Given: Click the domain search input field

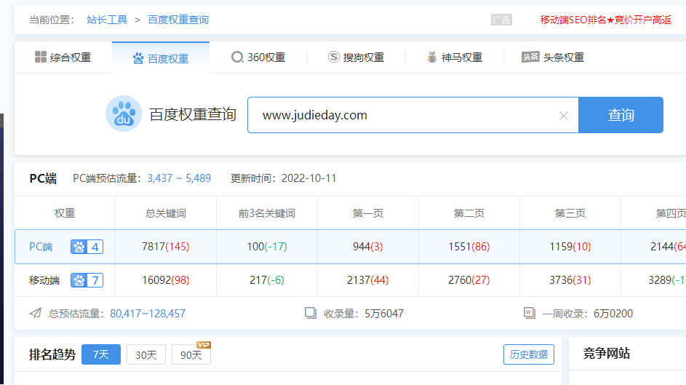Looking at the screenshot, I should [x=413, y=115].
